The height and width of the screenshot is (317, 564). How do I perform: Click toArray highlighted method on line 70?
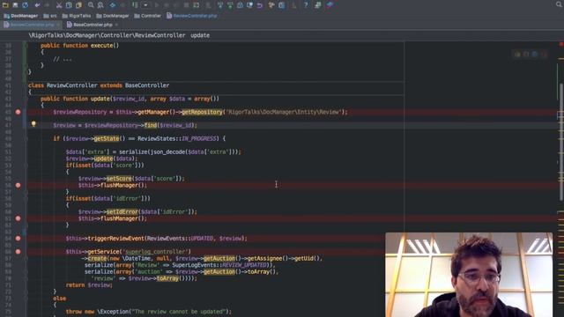(167, 278)
